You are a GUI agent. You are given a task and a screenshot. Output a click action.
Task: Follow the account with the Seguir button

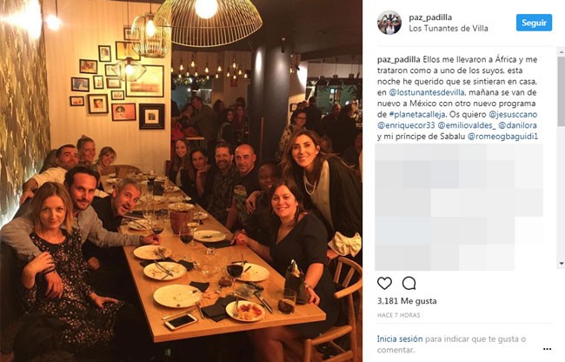click(534, 23)
